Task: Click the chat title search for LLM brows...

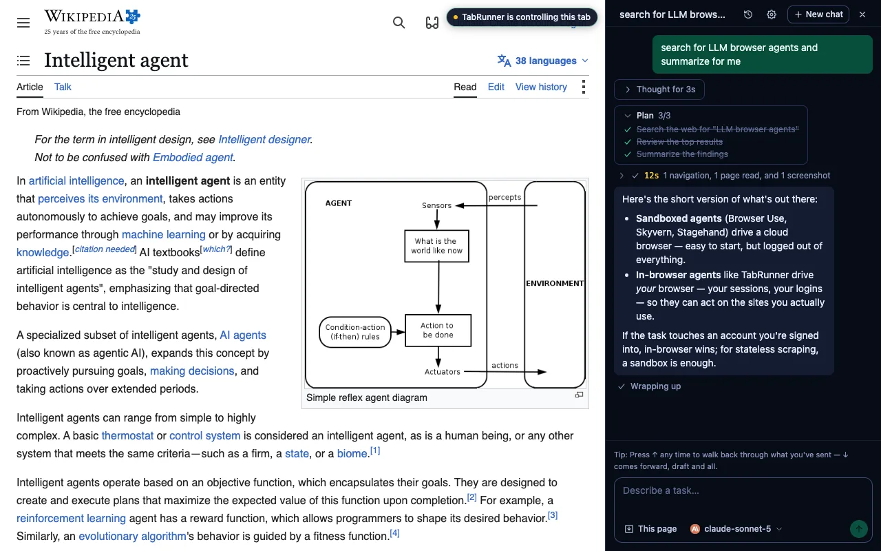Action: (x=672, y=14)
